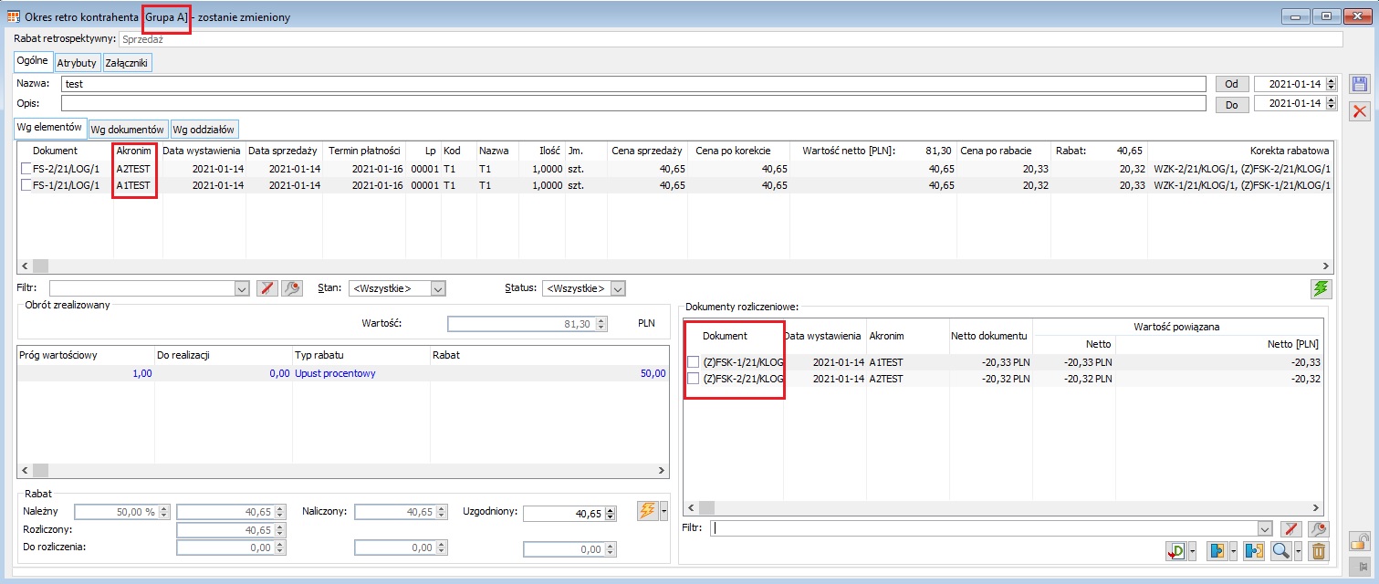Open the arrow beside magnifier icon

(x=1297, y=551)
